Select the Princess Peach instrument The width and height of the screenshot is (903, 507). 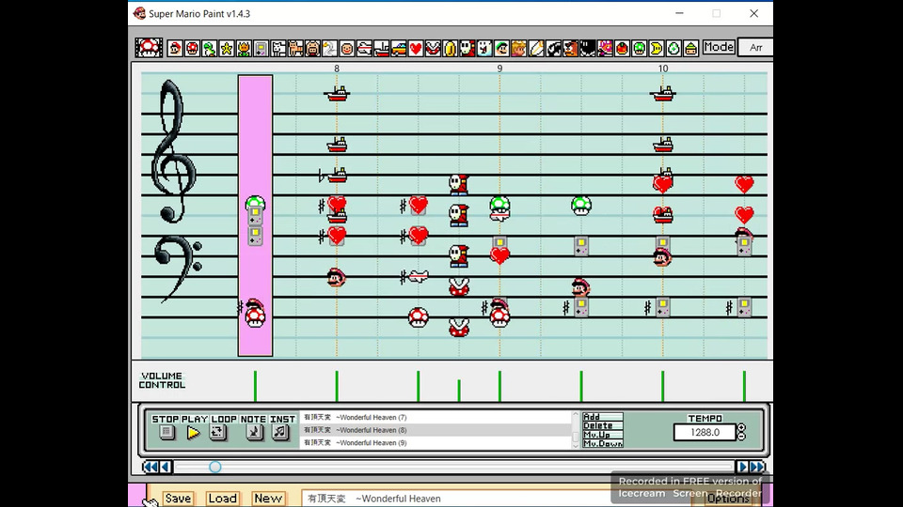click(519, 48)
